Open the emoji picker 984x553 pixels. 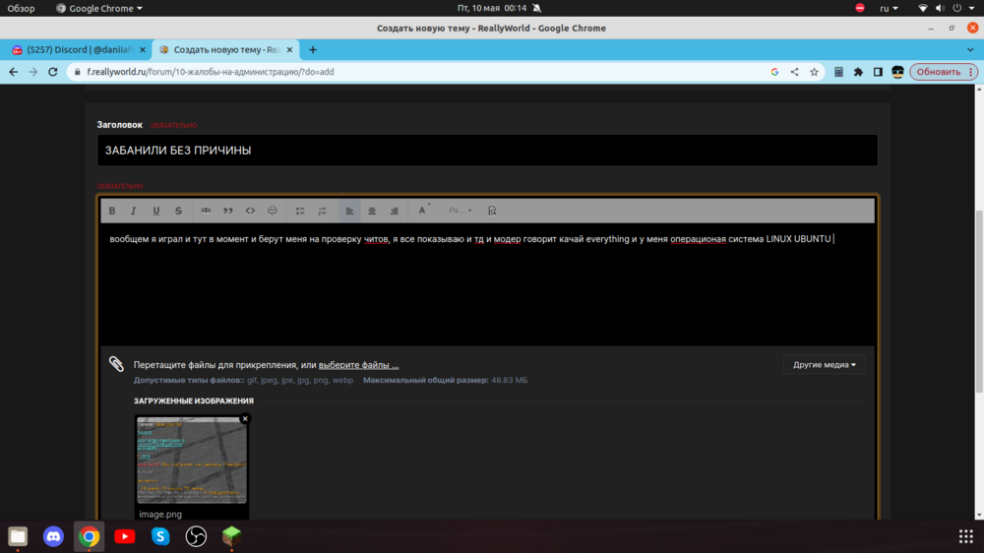[x=273, y=211]
